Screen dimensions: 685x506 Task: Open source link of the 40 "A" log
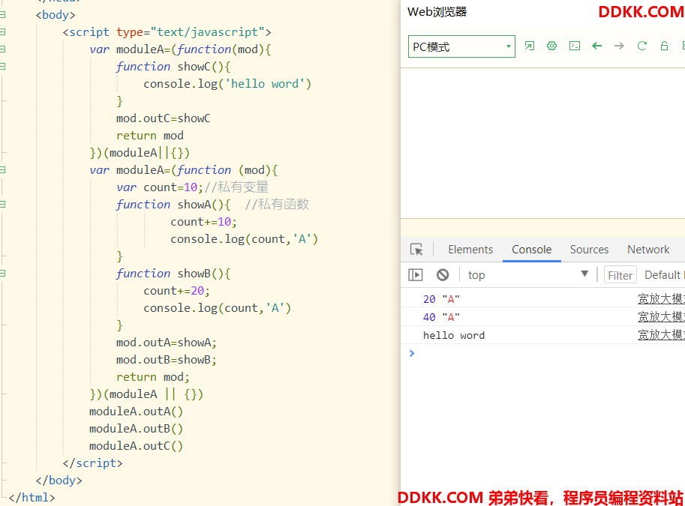click(x=661, y=316)
